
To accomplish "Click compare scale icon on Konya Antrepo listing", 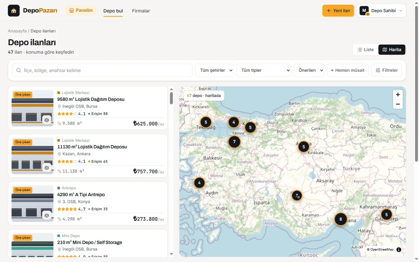I will click(47, 215).
